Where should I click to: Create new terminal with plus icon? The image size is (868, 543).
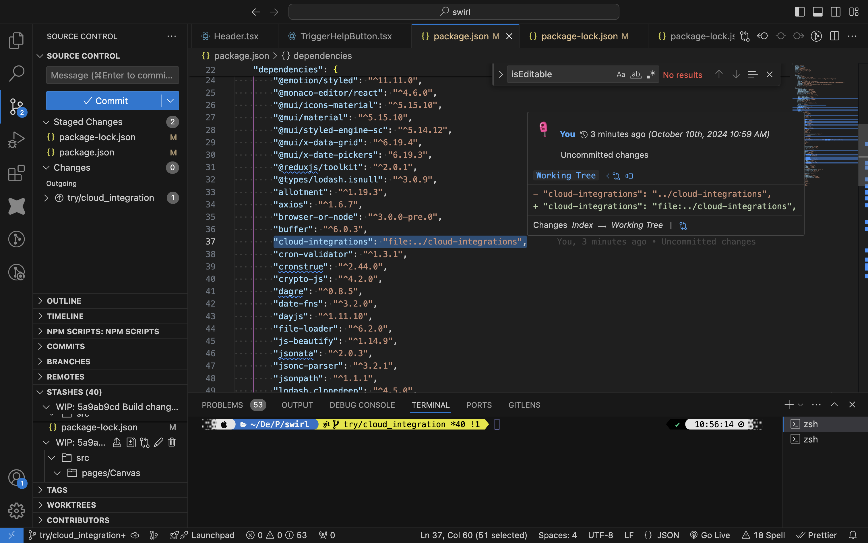[x=789, y=405]
